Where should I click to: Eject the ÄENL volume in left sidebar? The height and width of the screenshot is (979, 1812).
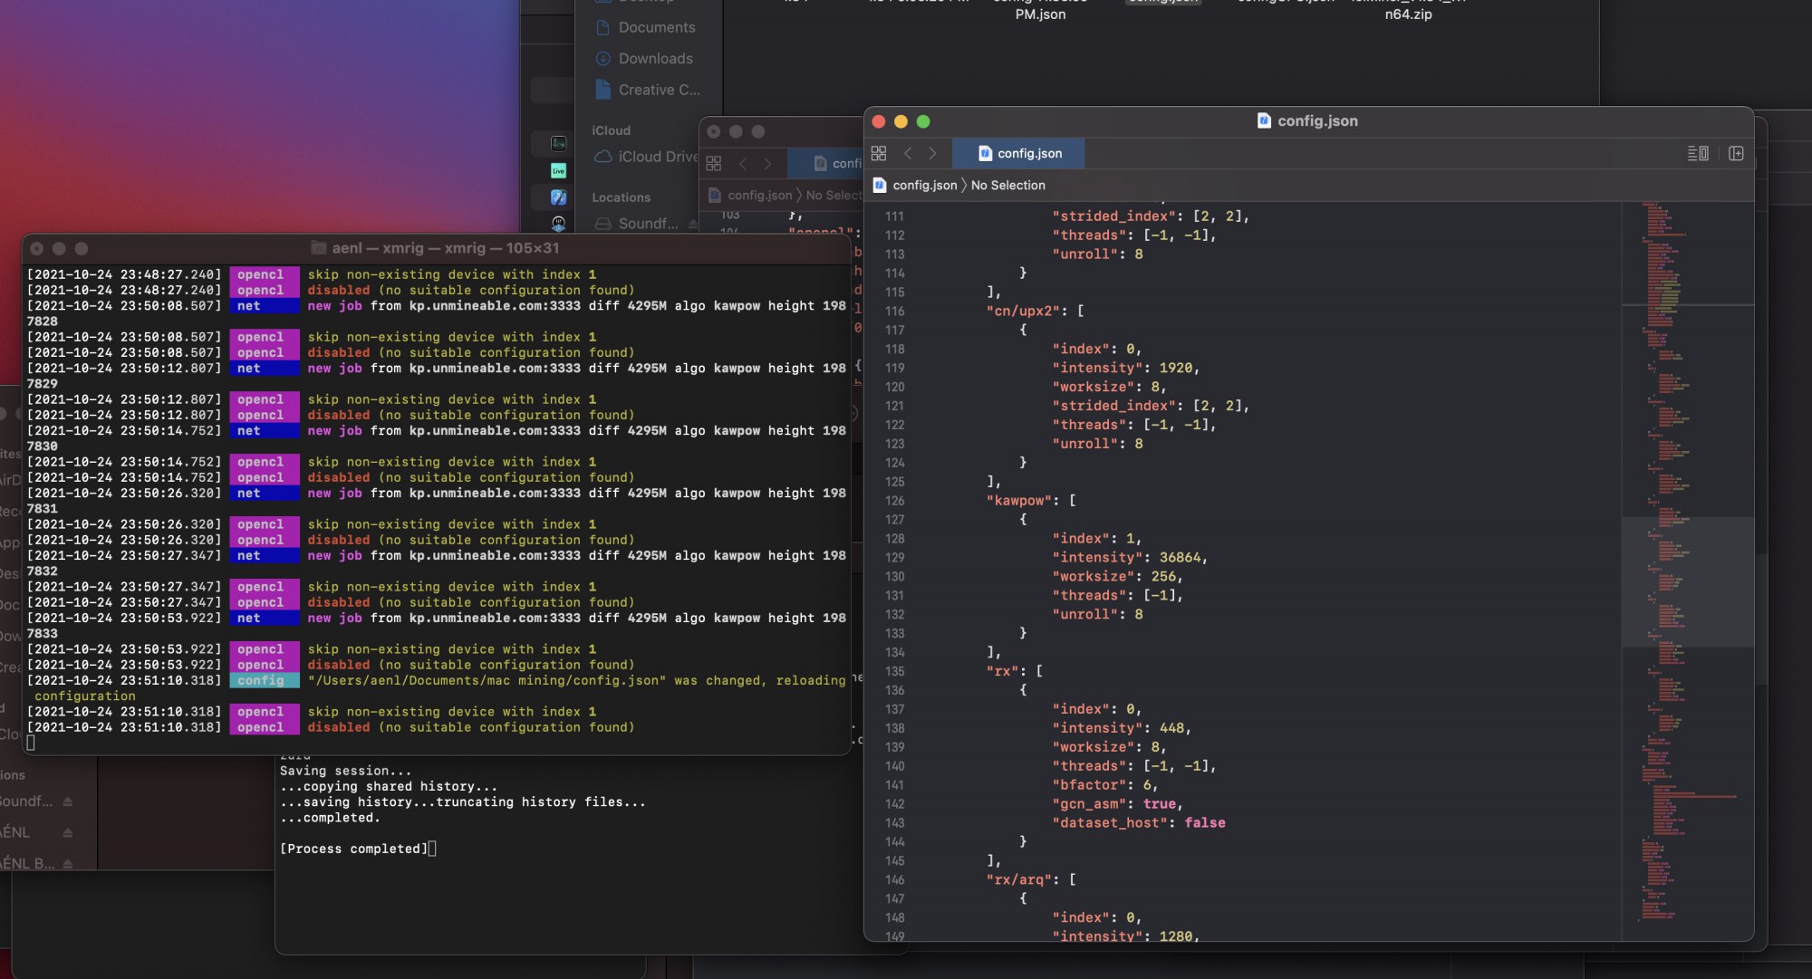(68, 832)
